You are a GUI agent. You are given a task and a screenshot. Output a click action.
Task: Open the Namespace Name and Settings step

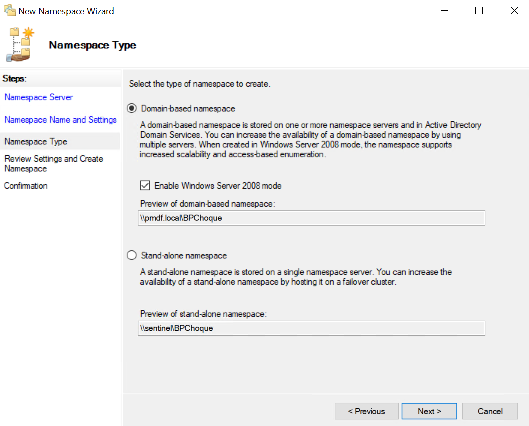(x=60, y=120)
